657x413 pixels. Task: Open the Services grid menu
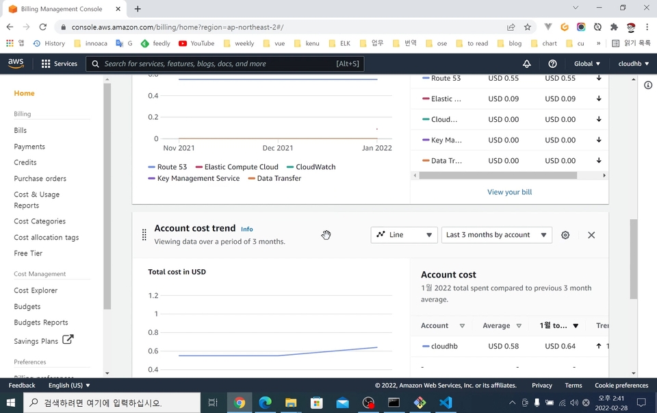59,64
